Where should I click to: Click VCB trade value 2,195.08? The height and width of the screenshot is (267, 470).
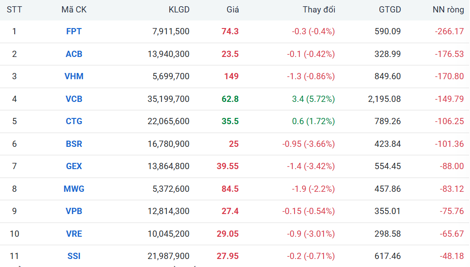[384, 99]
